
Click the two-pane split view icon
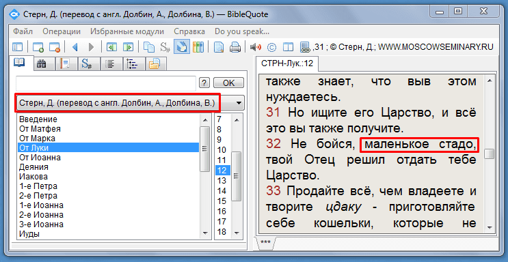tap(288, 47)
